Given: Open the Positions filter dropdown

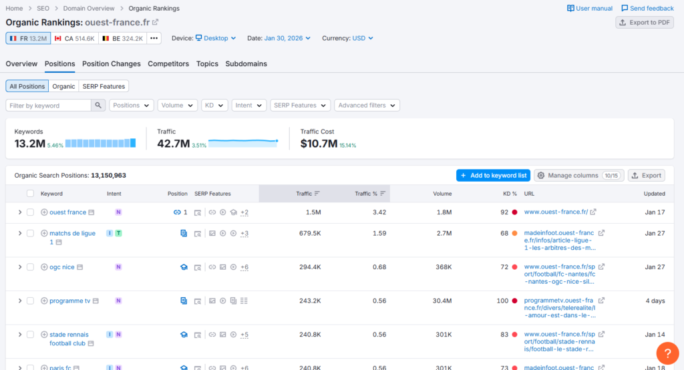Looking at the screenshot, I should (x=132, y=105).
